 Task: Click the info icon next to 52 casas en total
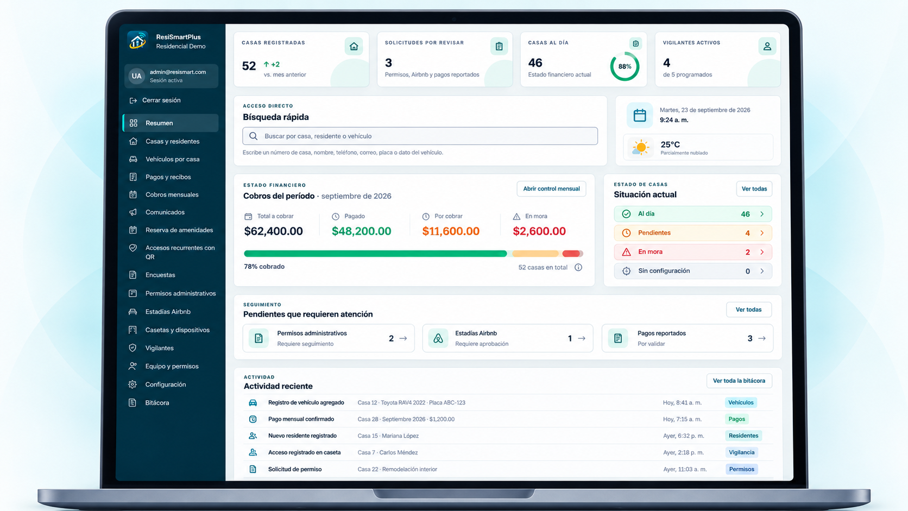click(x=578, y=267)
